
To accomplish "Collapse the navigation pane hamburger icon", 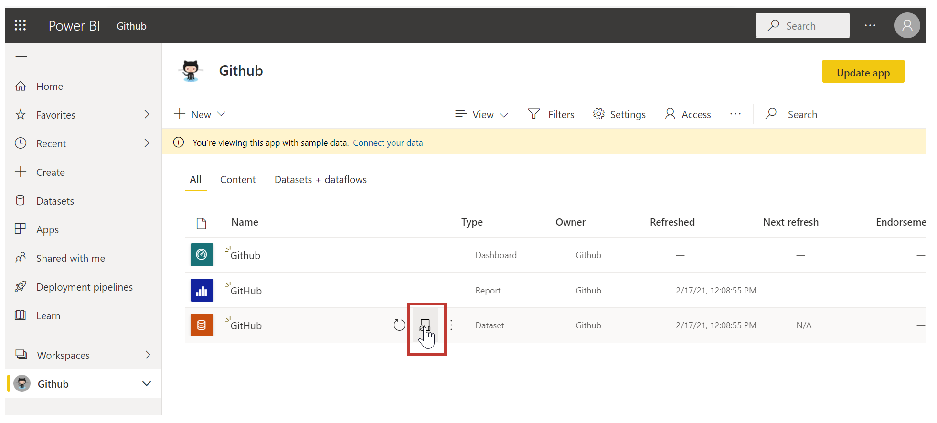I will pyautogui.click(x=21, y=57).
